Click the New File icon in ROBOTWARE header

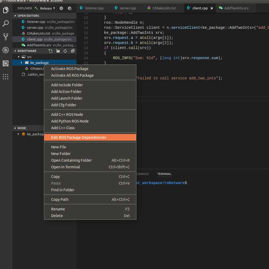50,51
